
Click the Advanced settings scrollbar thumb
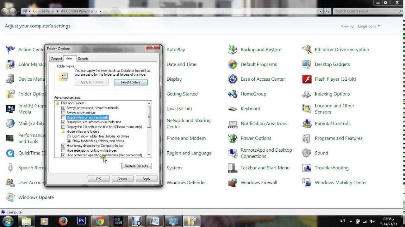[149, 117]
